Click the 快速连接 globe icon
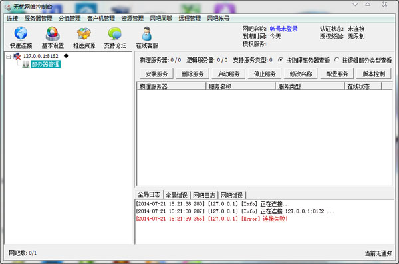Viewport: 399px width, 264px height. (x=21, y=33)
